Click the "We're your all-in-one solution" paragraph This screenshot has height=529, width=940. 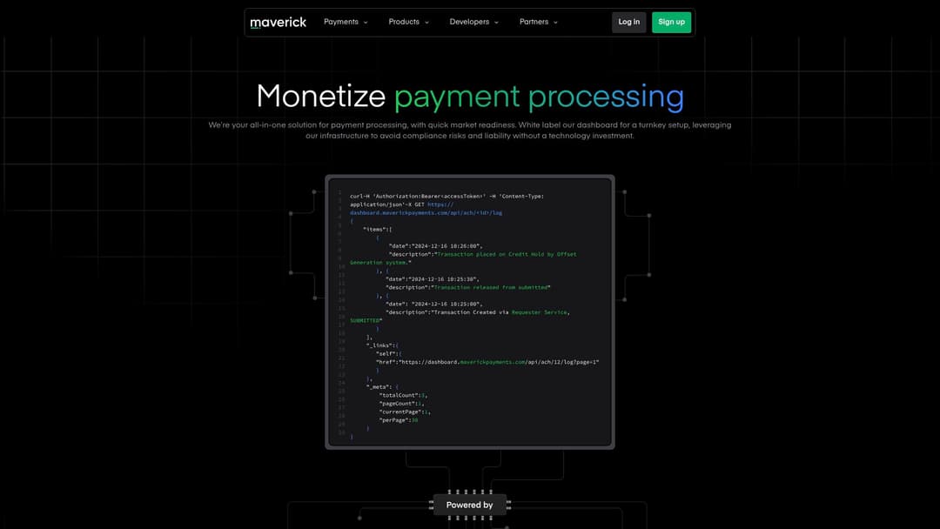coord(470,131)
